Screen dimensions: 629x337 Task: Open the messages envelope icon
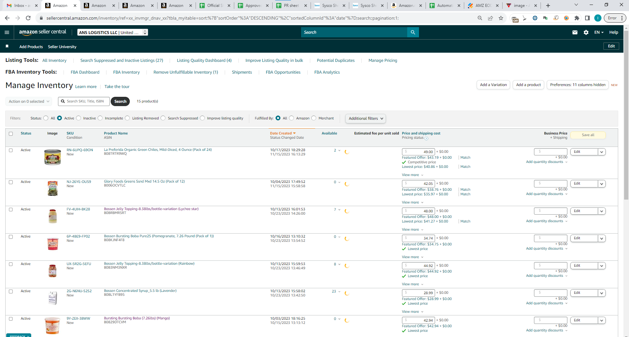575,32
